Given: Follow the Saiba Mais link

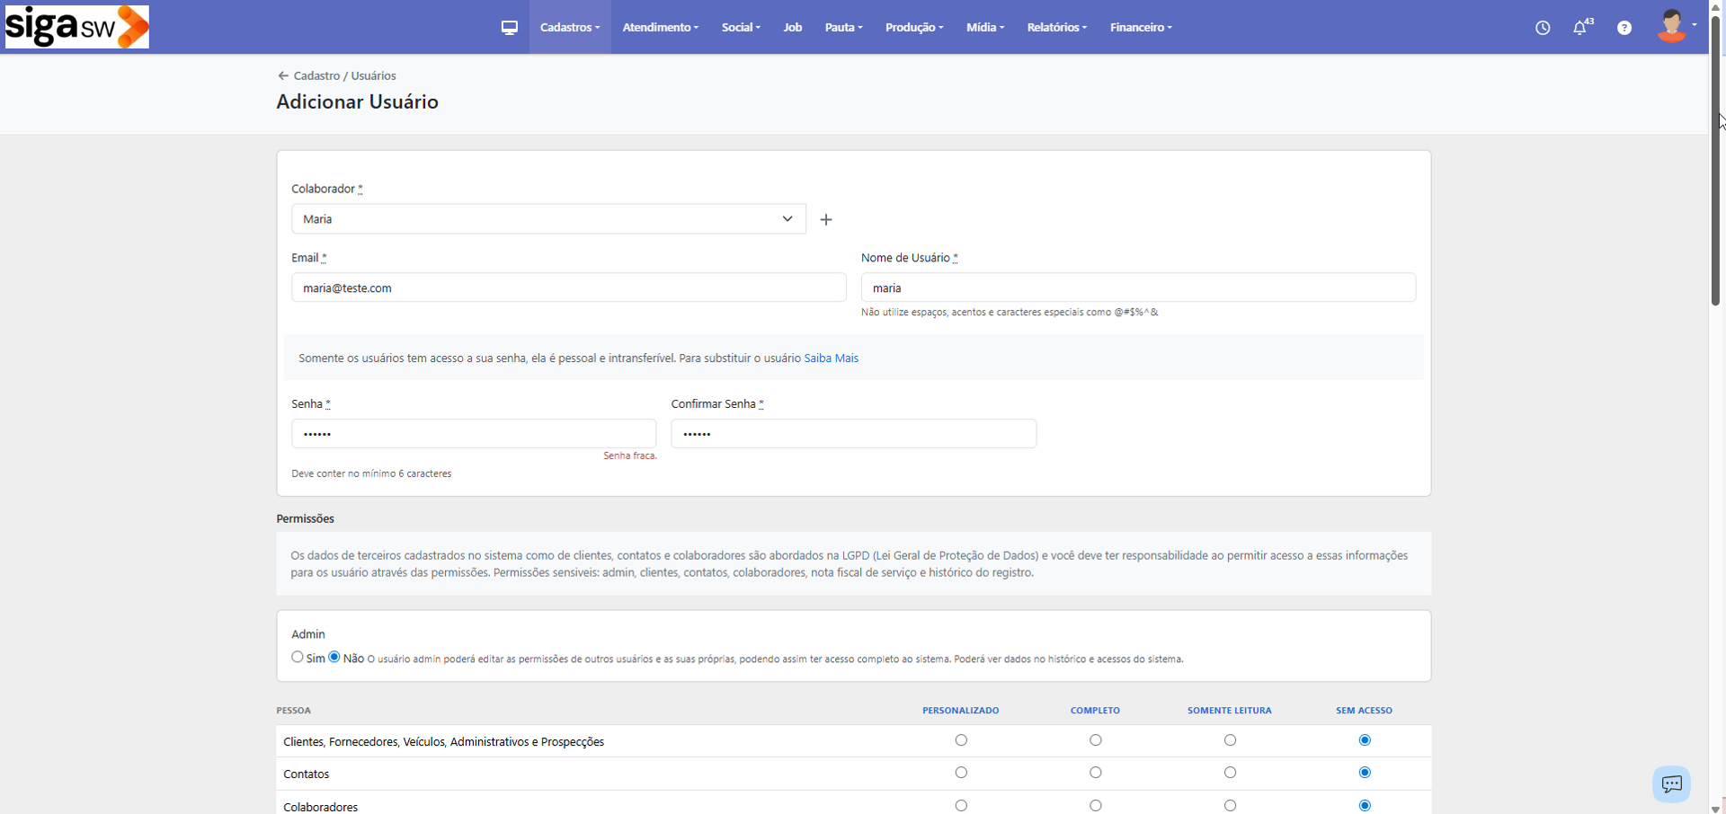Looking at the screenshot, I should point(831,358).
